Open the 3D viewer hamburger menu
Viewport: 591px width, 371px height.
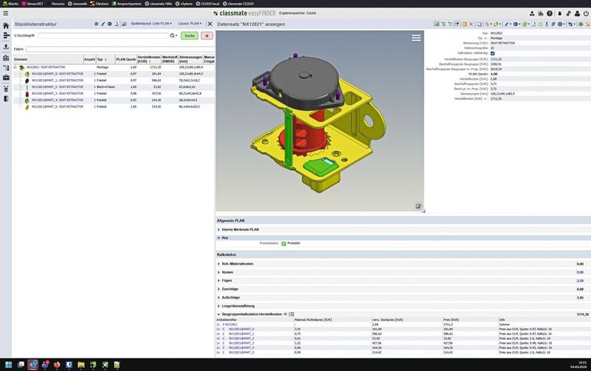pyautogui.click(x=416, y=38)
